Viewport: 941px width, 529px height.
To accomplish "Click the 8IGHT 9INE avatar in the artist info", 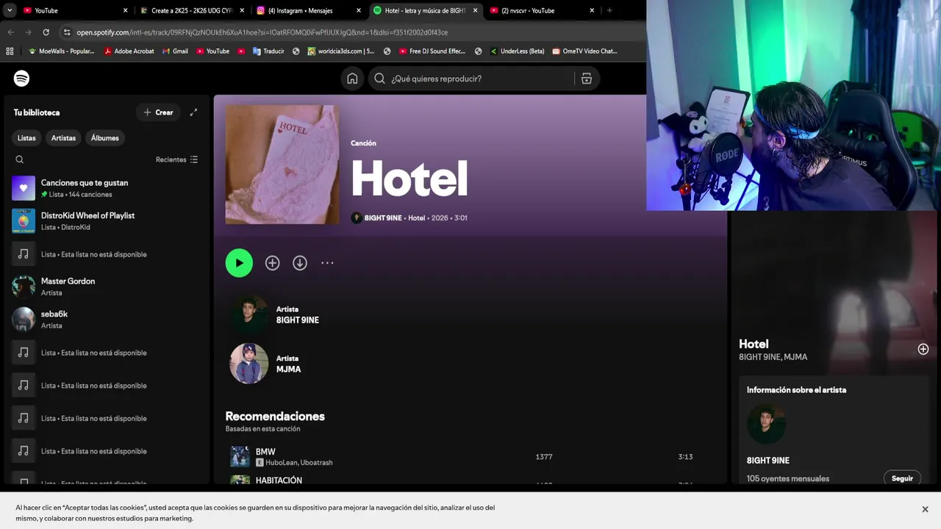I will [766, 424].
